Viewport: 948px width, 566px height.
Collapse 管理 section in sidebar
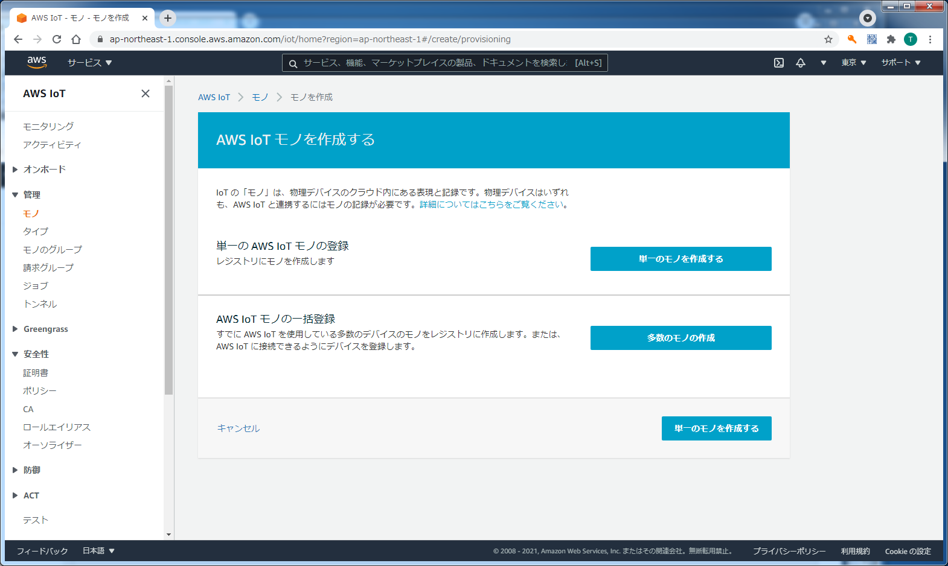click(x=16, y=195)
